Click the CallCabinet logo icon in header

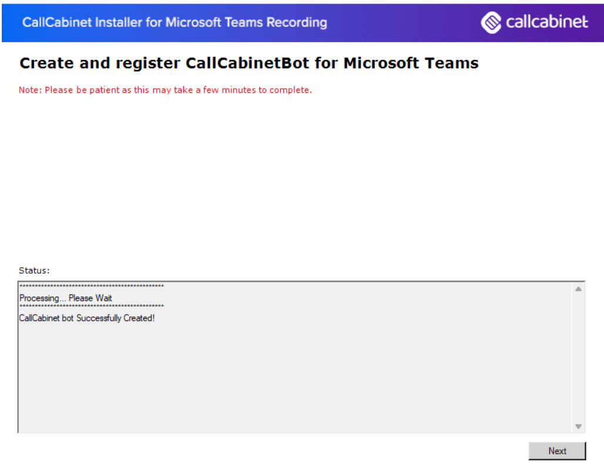click(491, 22)
